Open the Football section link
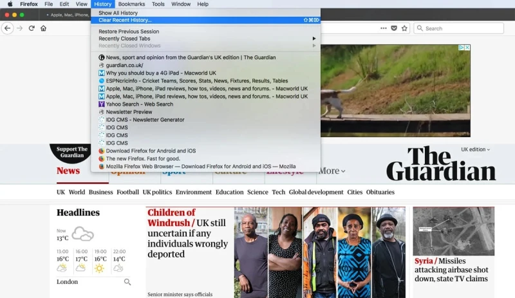Screen dimensions: 515x298 pos(127,192)
